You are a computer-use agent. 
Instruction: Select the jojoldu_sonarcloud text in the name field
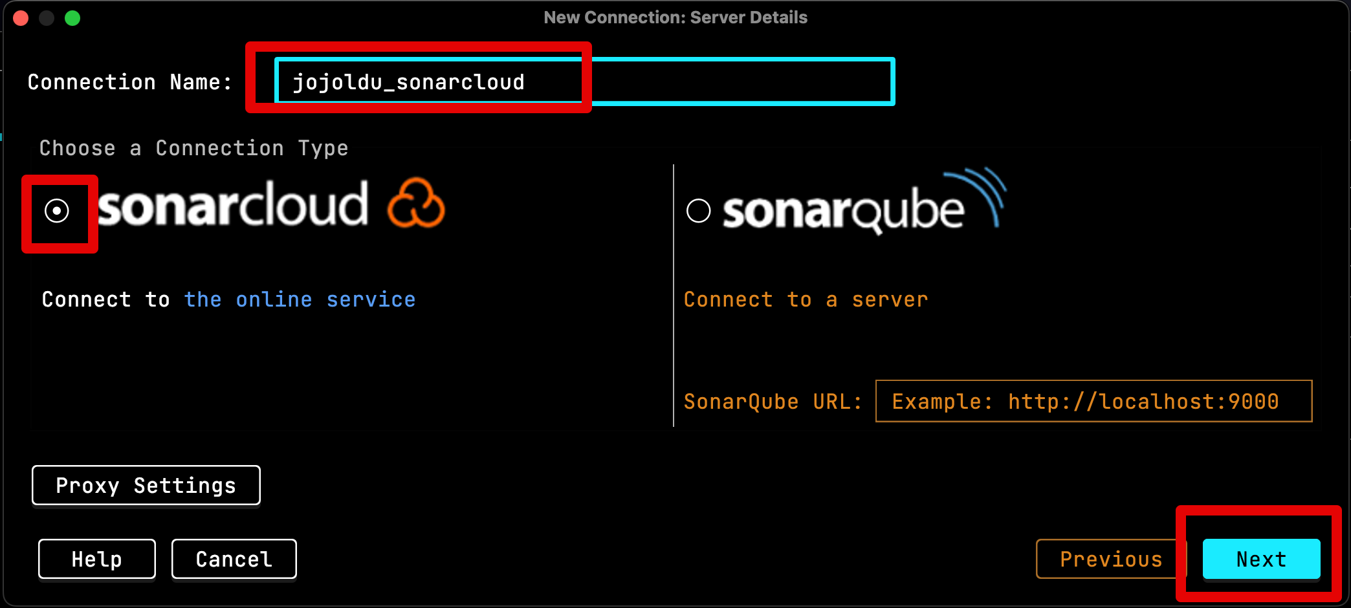pos(409,81)
